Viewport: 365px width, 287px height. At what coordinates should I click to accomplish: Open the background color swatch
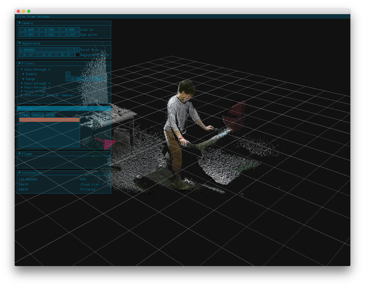pos(78,55)
